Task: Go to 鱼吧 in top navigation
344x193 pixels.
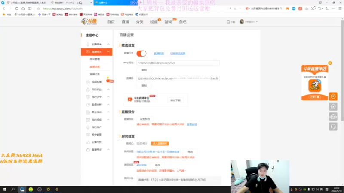Action: tap(182, 22)
